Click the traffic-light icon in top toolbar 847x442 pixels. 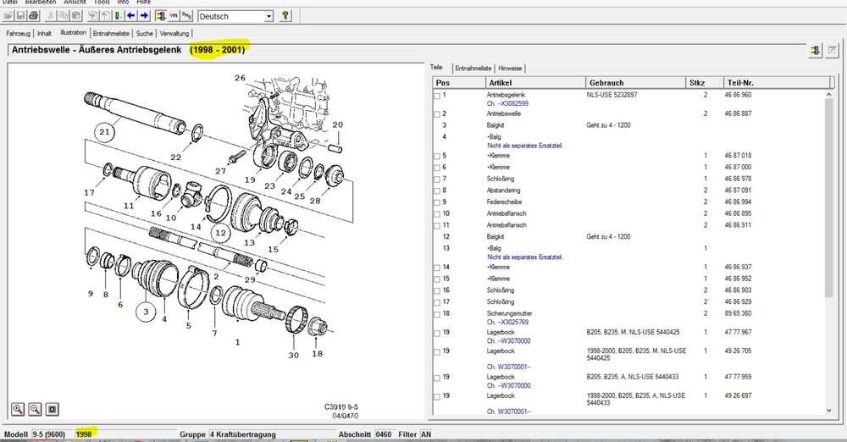(160, 16)
